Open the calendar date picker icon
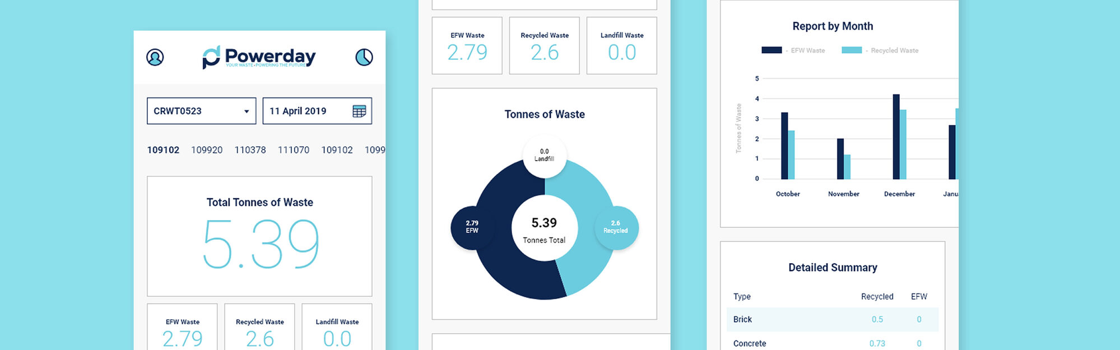The height and width of the screenshot is (350, 1120). click(x=359, y=111)
